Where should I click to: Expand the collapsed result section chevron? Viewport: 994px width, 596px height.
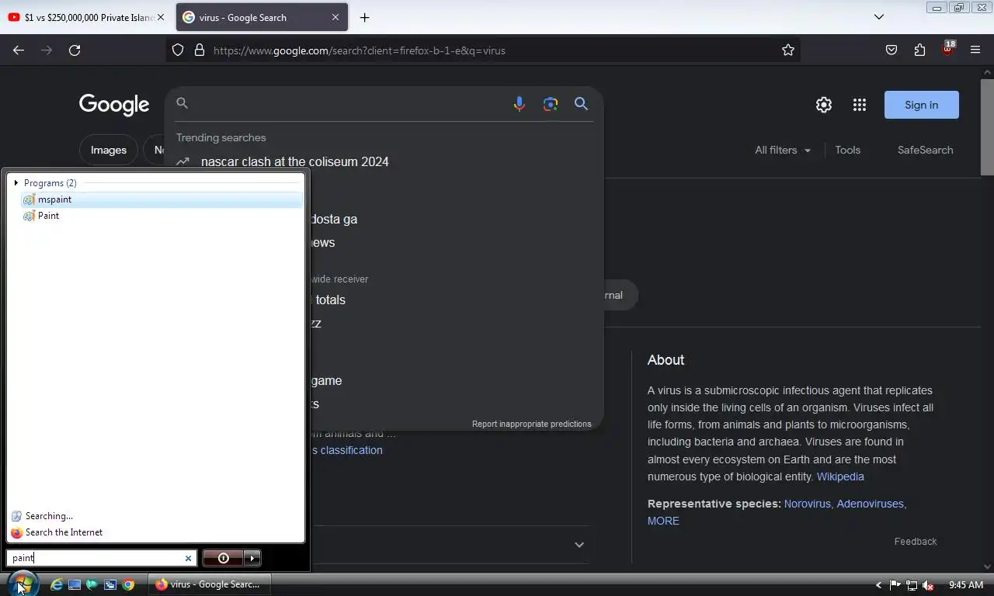pyautogui.click(x=579, y=545)
